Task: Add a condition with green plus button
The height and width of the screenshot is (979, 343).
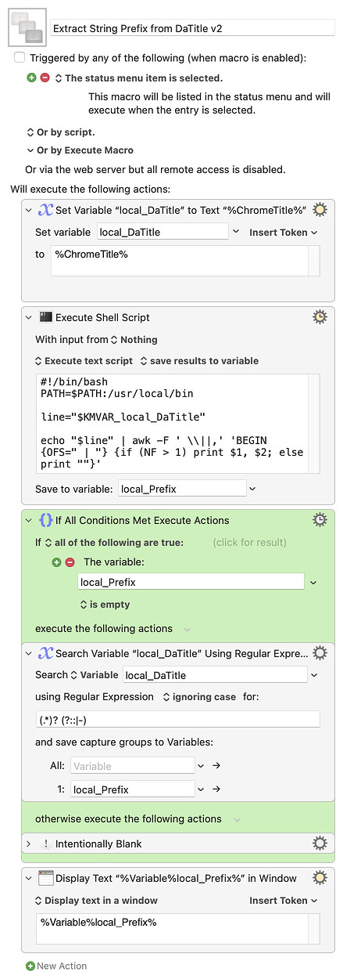Action: tap(57, 562)
